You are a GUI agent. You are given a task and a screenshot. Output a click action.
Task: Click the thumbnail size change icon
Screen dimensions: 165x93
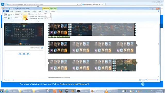pos(140,80)
